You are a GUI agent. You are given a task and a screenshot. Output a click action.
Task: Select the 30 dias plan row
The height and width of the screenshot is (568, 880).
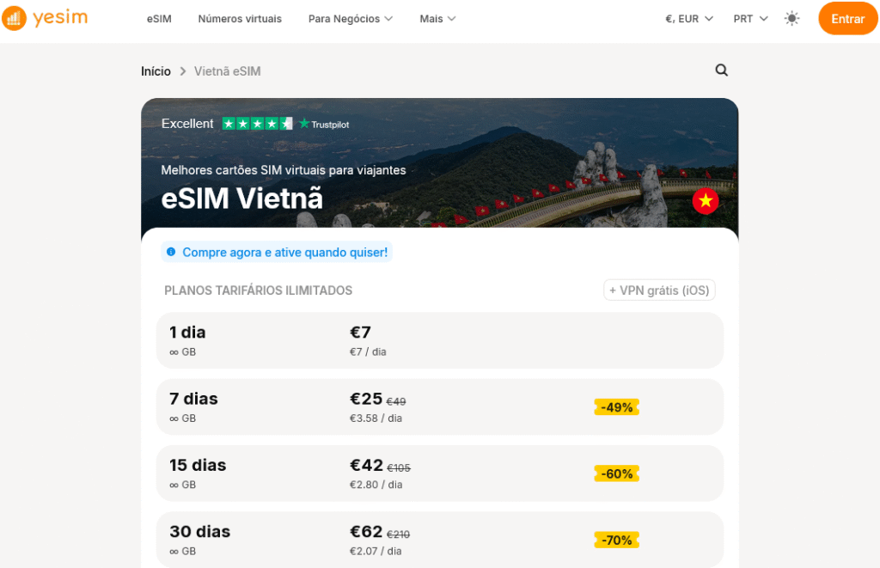[439, 540]
